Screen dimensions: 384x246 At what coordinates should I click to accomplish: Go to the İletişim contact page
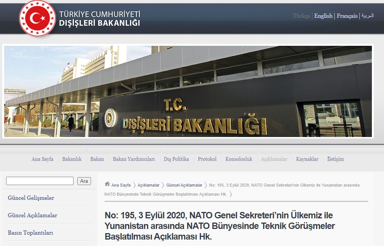pos(335,159)
